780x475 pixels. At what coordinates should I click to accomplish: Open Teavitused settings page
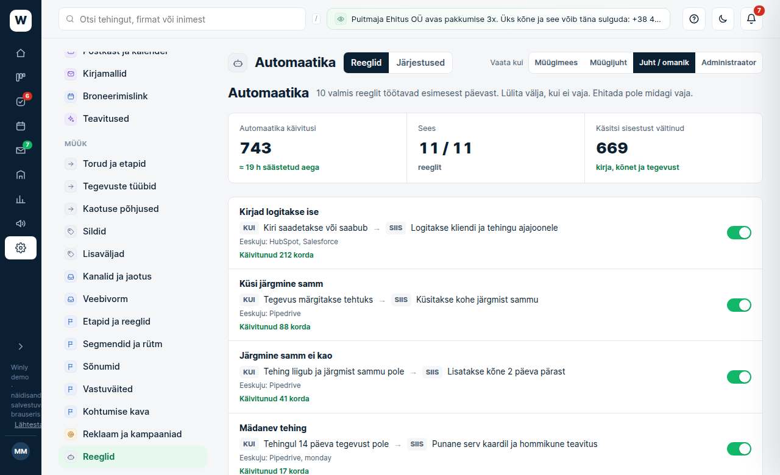(133, 119)
